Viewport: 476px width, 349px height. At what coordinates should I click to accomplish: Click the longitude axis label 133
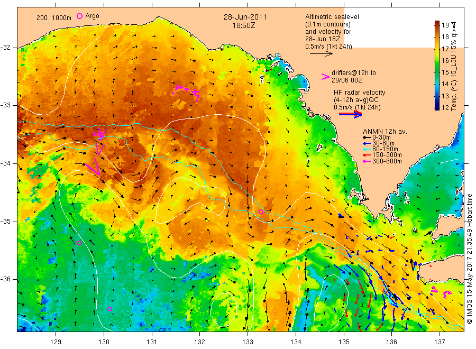tap(248, 342)
